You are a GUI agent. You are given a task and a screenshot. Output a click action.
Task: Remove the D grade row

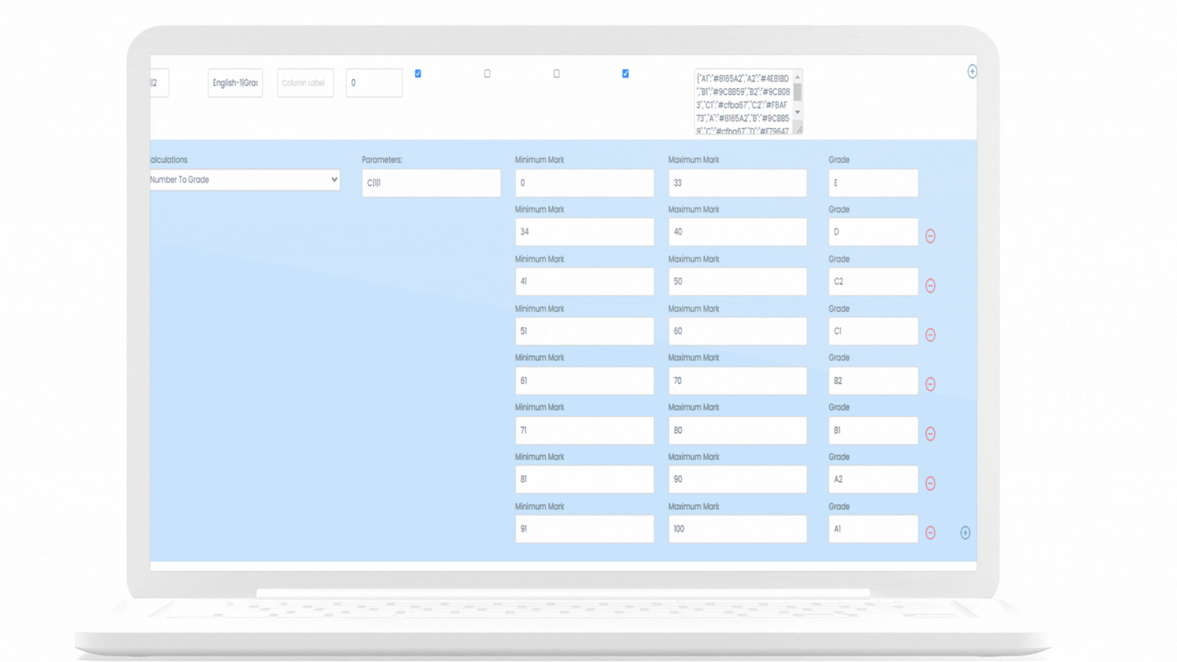[930, 235]
